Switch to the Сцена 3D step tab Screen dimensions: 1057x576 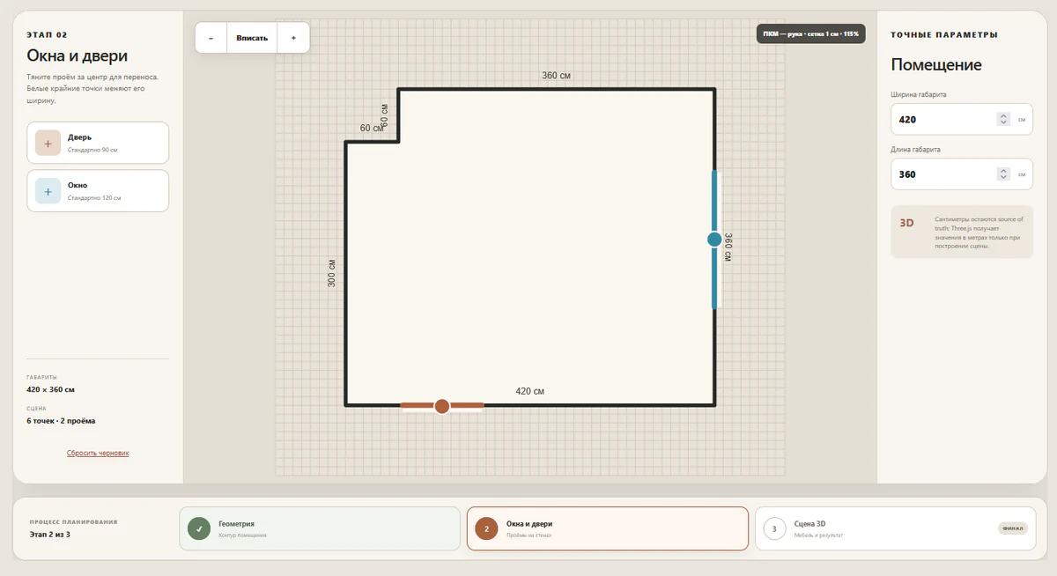[895, 528]
